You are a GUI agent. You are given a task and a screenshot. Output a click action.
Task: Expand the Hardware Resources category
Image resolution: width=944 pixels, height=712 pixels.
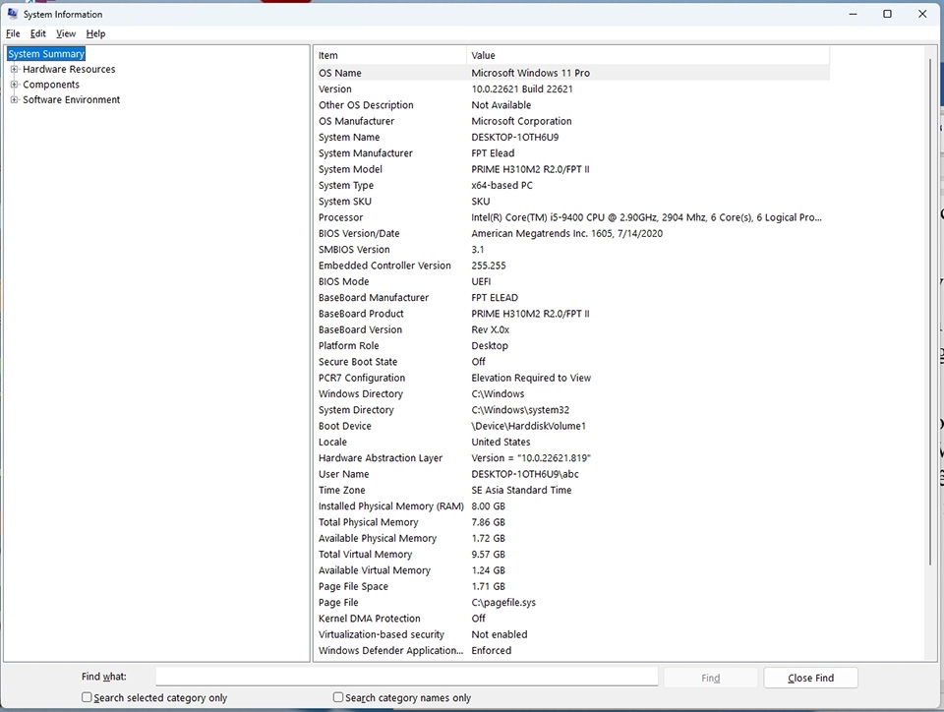tap(14, 69)
